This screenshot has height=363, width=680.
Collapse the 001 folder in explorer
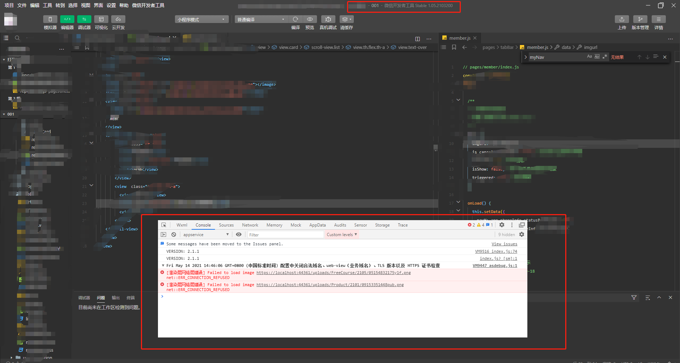click(x=4, y=114)
